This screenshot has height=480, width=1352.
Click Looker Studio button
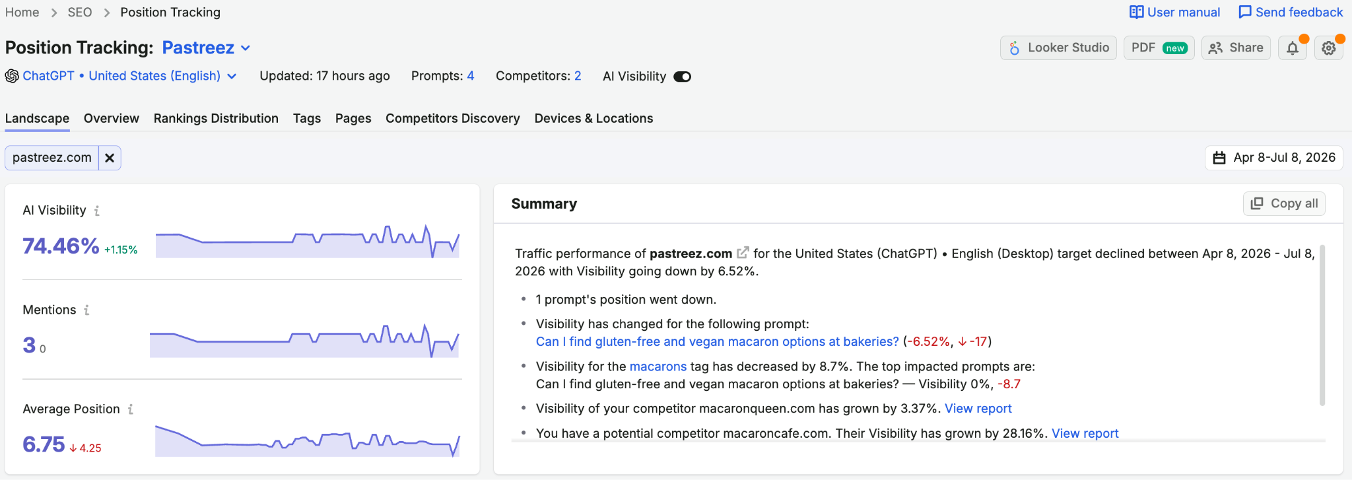tap(1059, 48)
